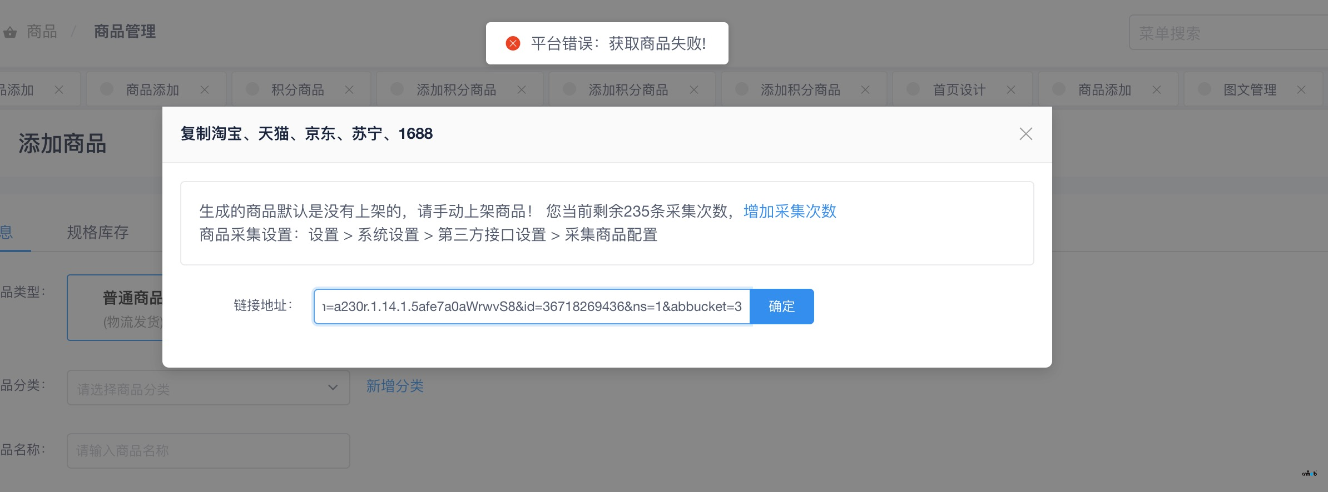Viewport: 1328px width, 492px height.
Task: Close the copy-product dialog with the X icon
Action: 1025,134
